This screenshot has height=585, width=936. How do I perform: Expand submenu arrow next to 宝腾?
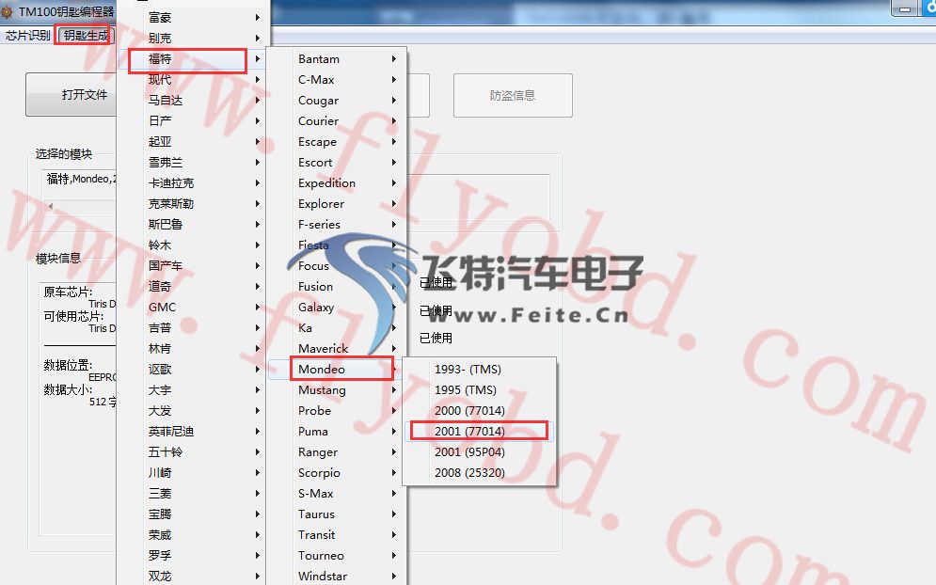(x=257, y=514)
